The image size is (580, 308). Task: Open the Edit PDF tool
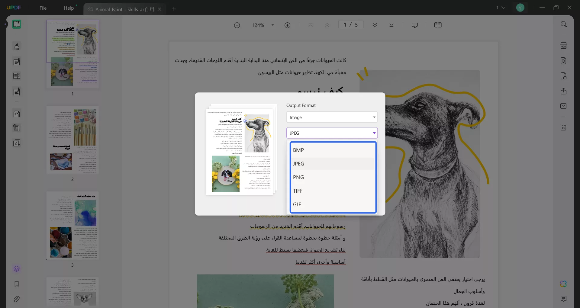(x=17, y=62)
